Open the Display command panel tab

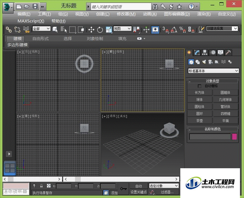(x=221, y=52)
